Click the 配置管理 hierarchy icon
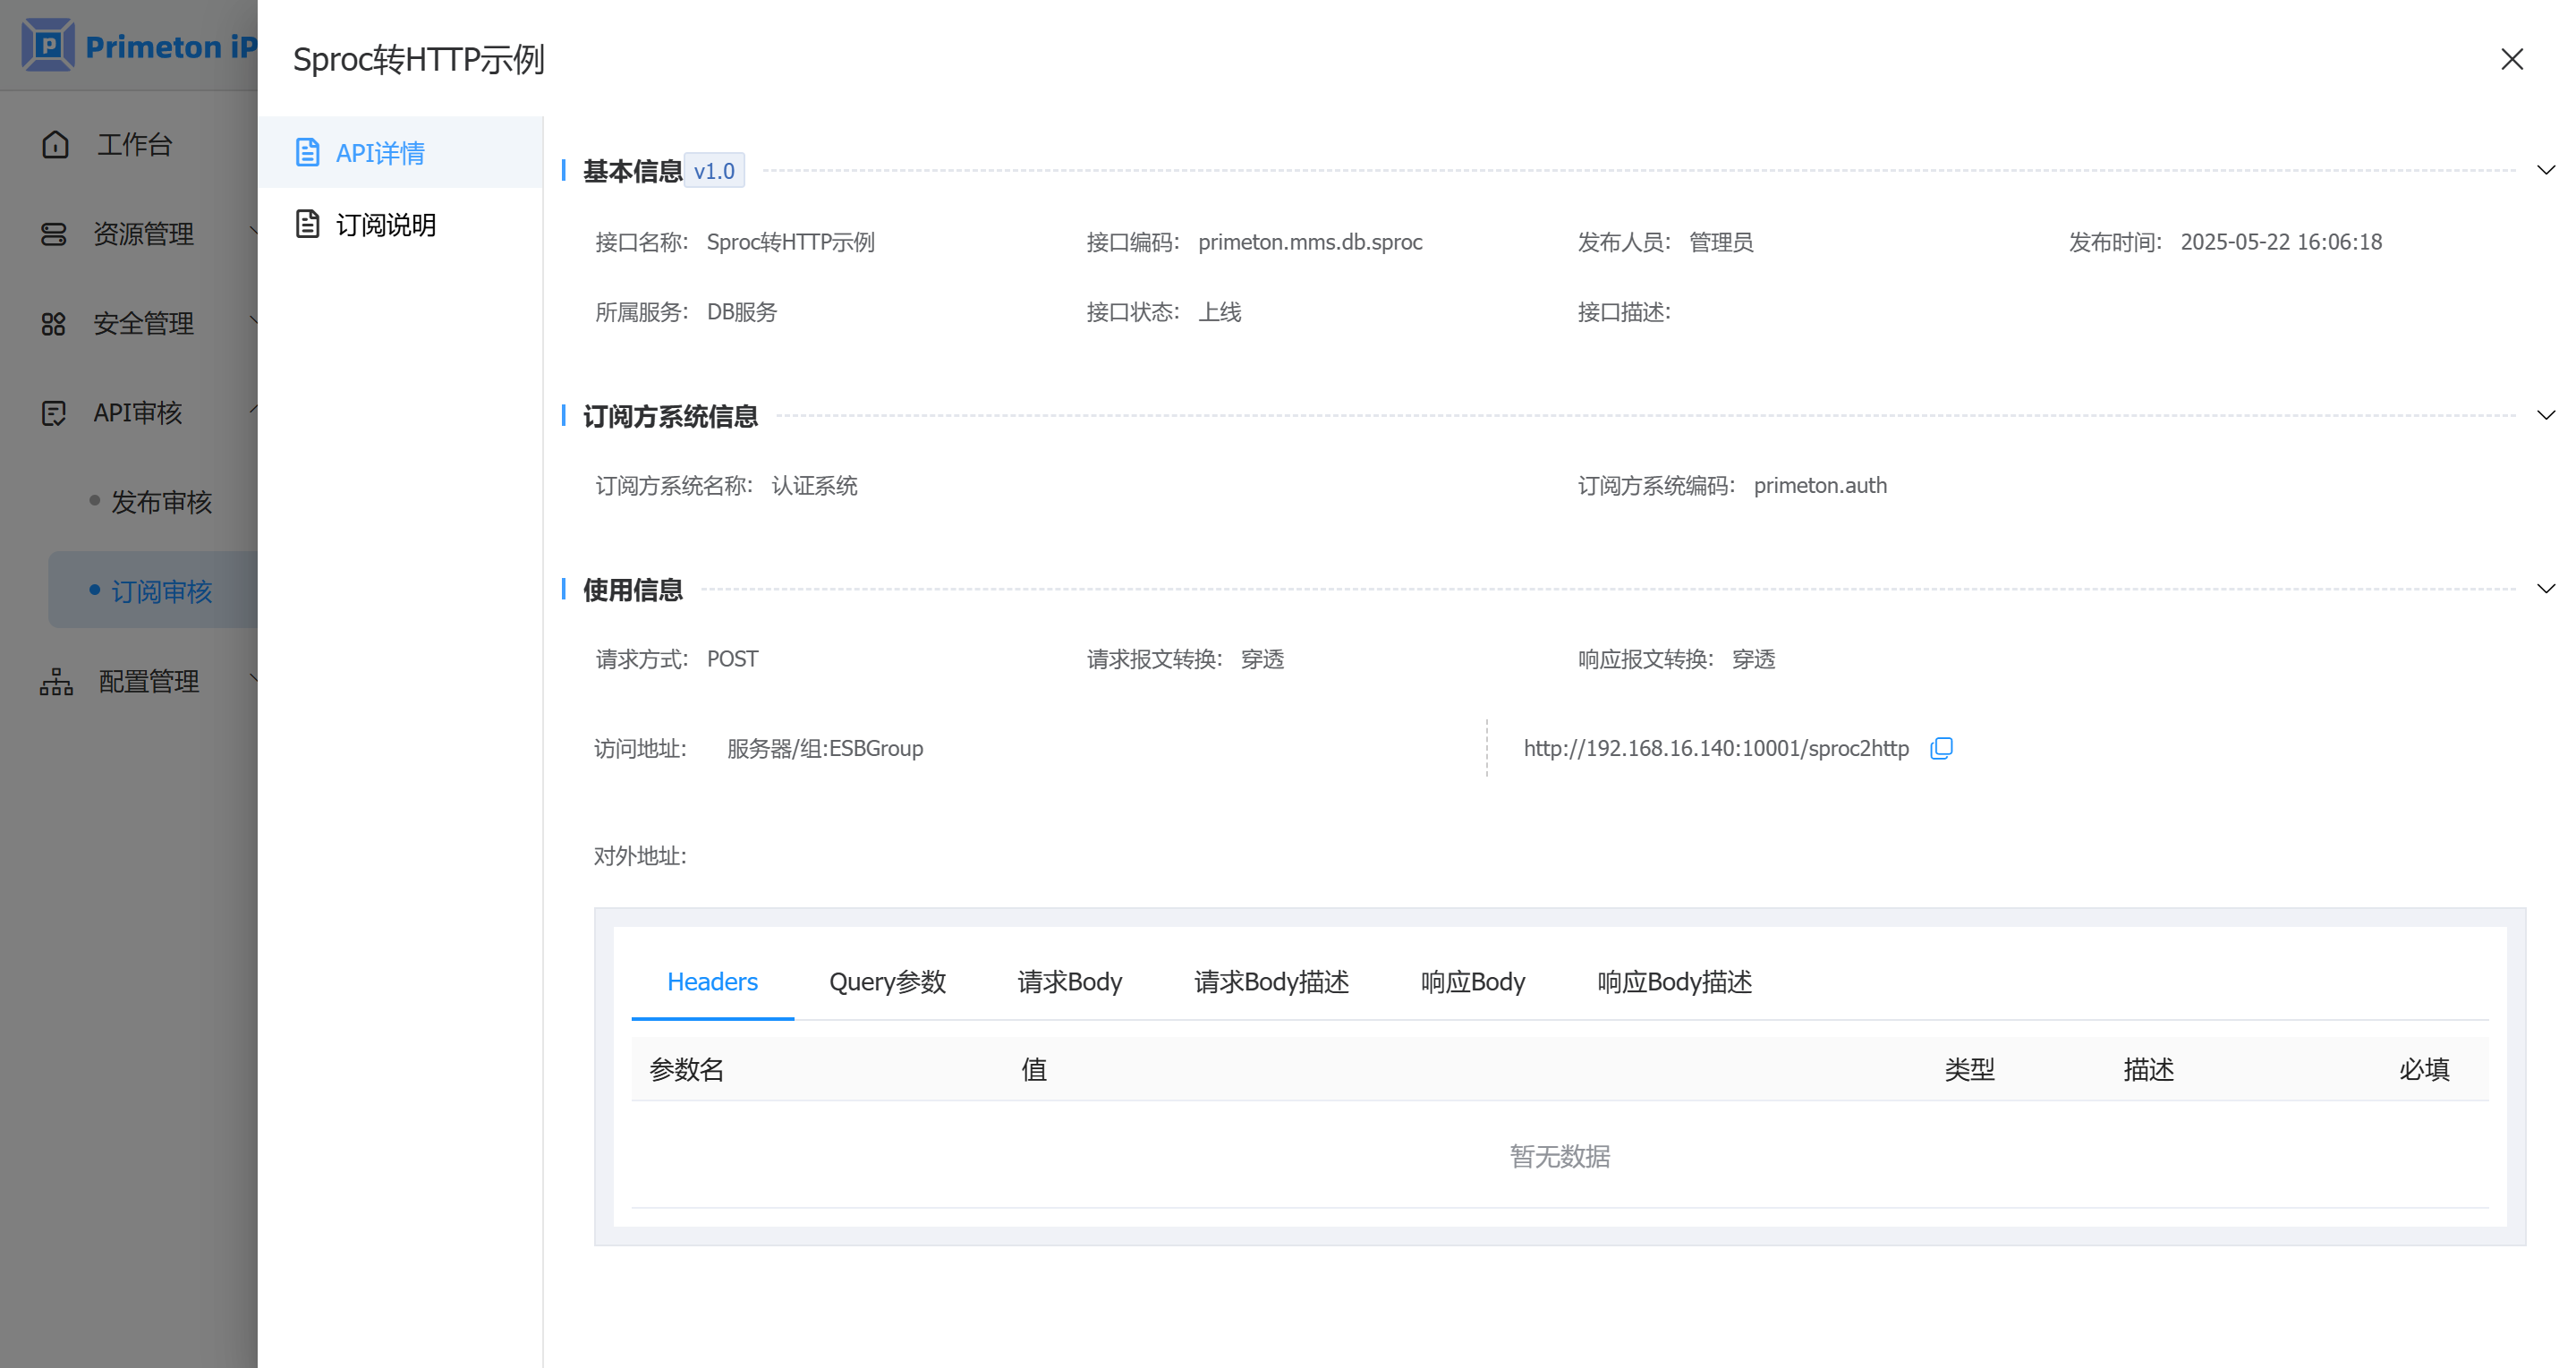2576x1368 pixels. click(56, 682)
